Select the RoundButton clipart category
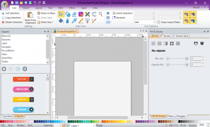The image size is (210, 127). 8,51
